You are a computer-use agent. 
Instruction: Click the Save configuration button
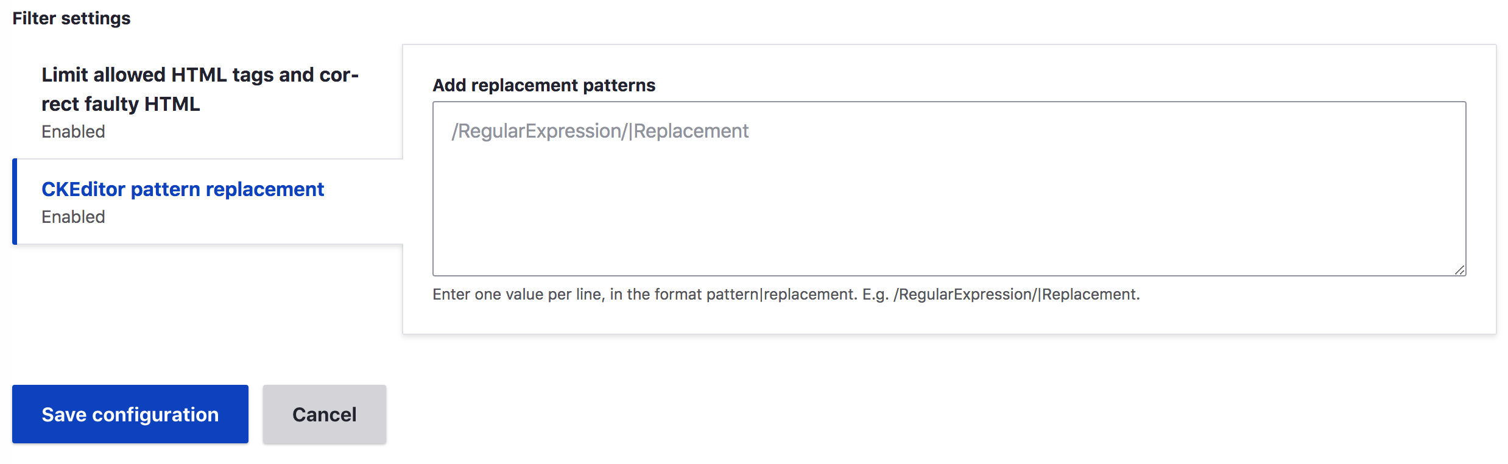(x=130, y=414)
